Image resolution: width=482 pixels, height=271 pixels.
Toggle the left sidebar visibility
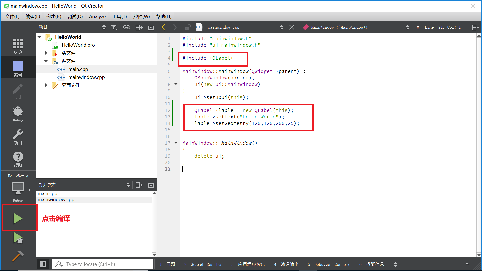[43, 264]
